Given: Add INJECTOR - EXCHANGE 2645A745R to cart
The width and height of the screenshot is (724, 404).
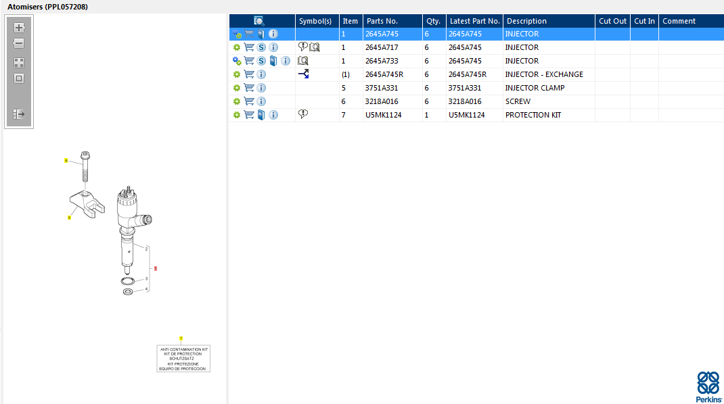Looking at the screenshot, I should click(249, 74).
